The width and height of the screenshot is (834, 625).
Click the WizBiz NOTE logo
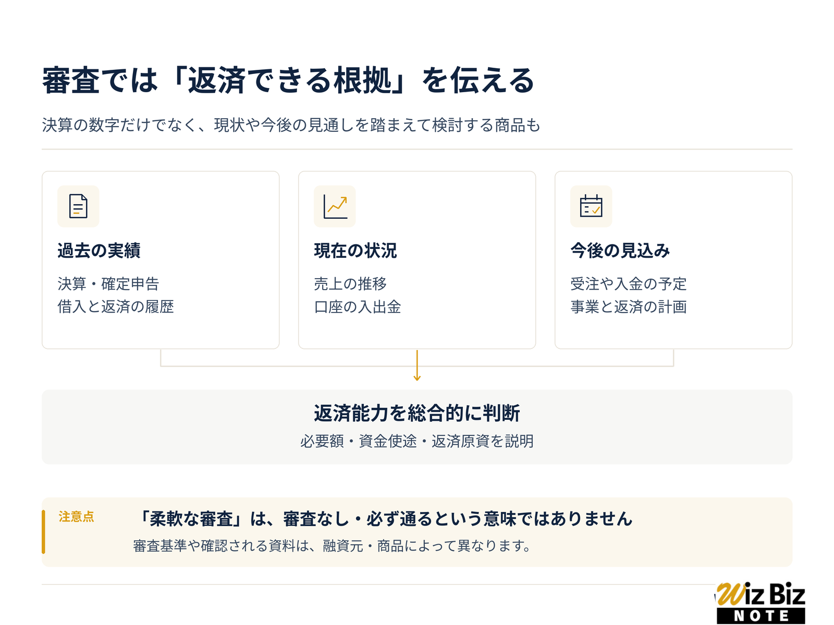761,603
